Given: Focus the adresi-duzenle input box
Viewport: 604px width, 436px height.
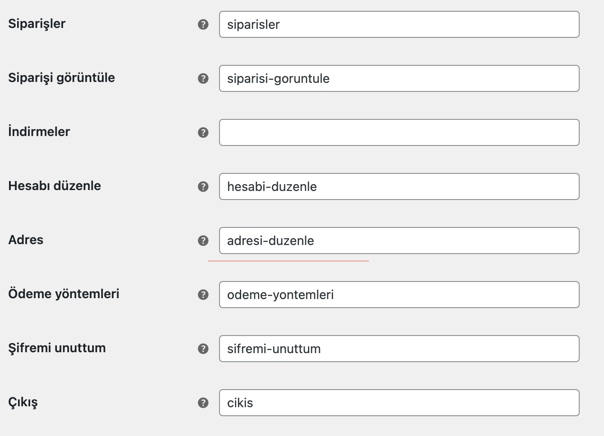Looking at the screenshot, I should click(x=399, y=241).
